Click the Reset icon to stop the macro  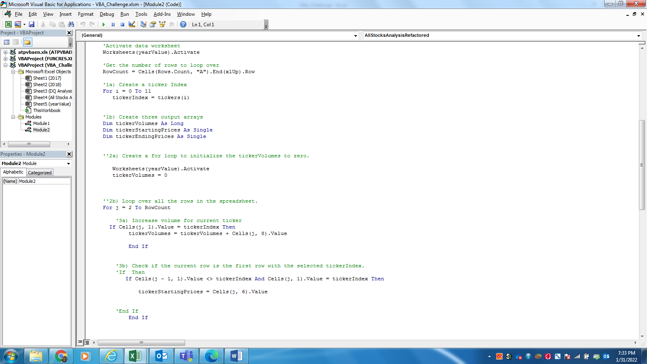point(123,24)
